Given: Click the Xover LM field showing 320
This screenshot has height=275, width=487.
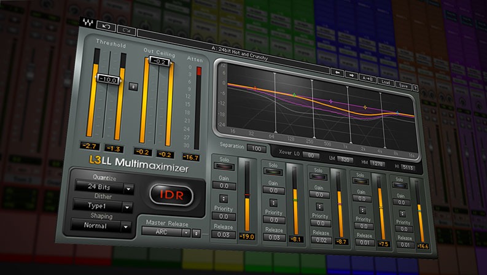Looking at the screenshot, I should click(x=345, y=160).
